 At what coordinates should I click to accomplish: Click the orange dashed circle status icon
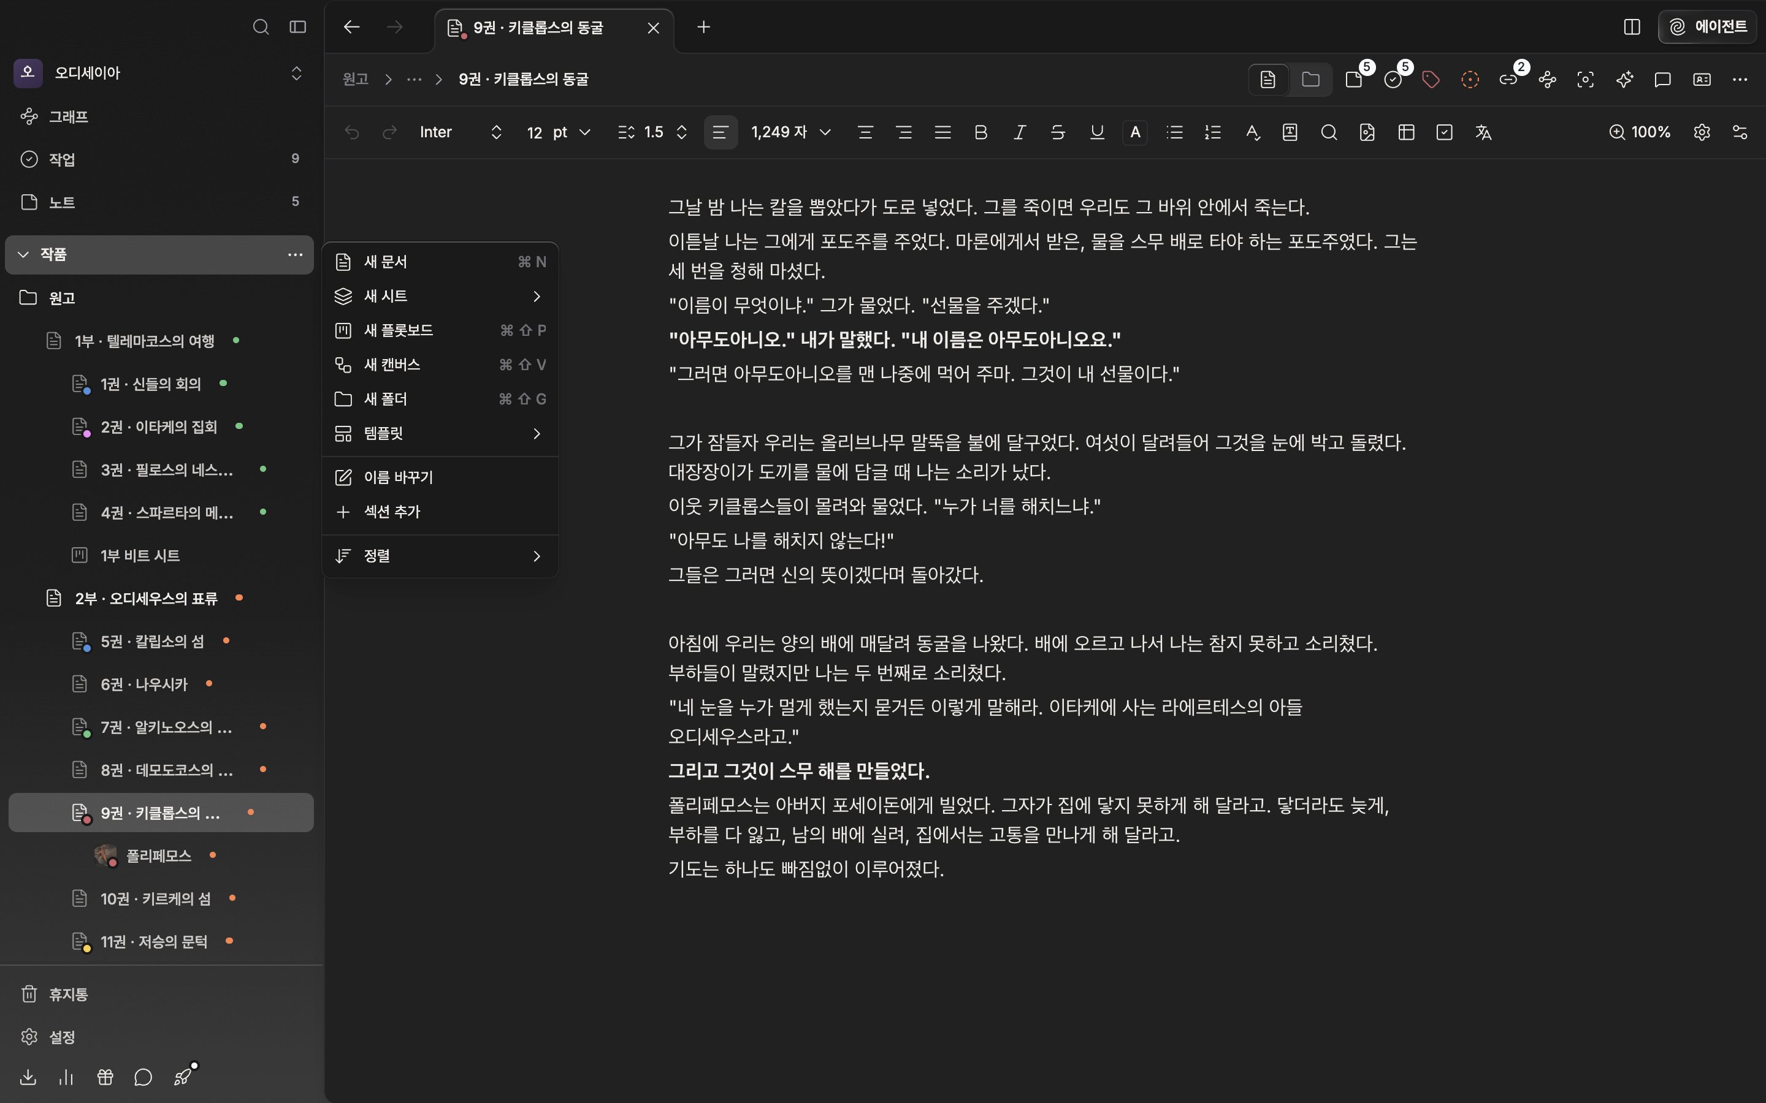point(1470,79)
